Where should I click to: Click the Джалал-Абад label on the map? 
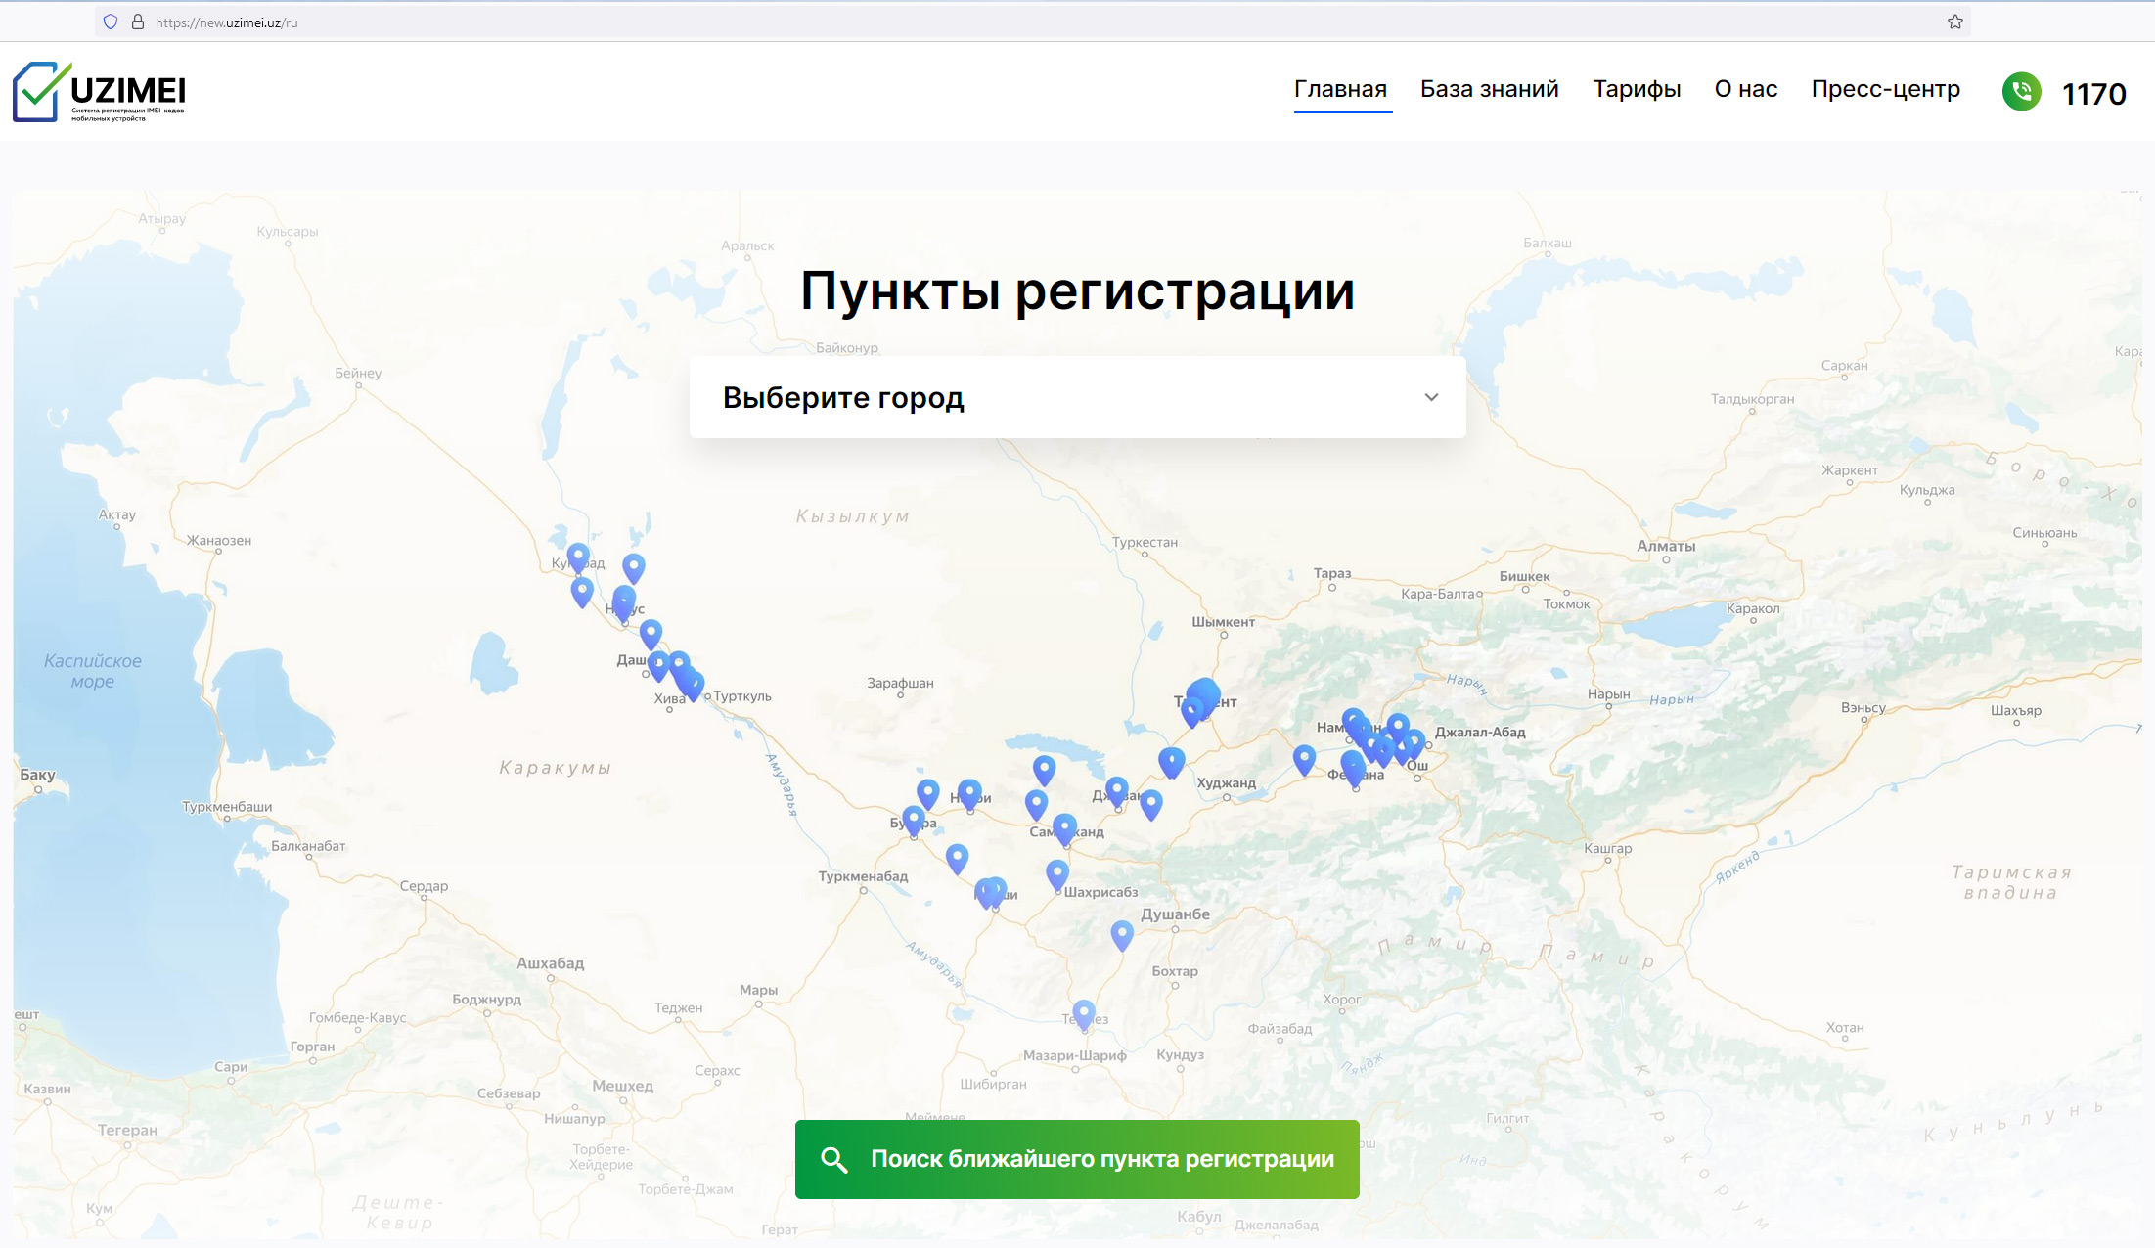[1480, 733]
